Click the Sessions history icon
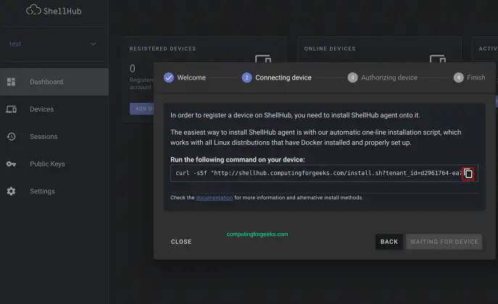 (11, 137)
